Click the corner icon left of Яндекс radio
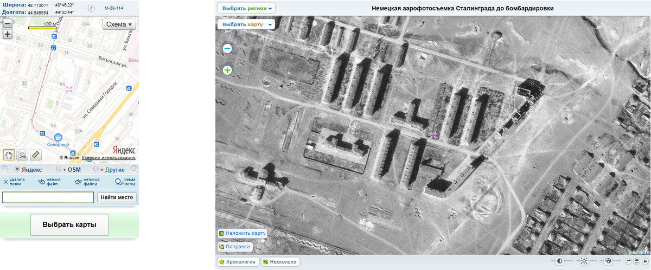 pos(5,169)
